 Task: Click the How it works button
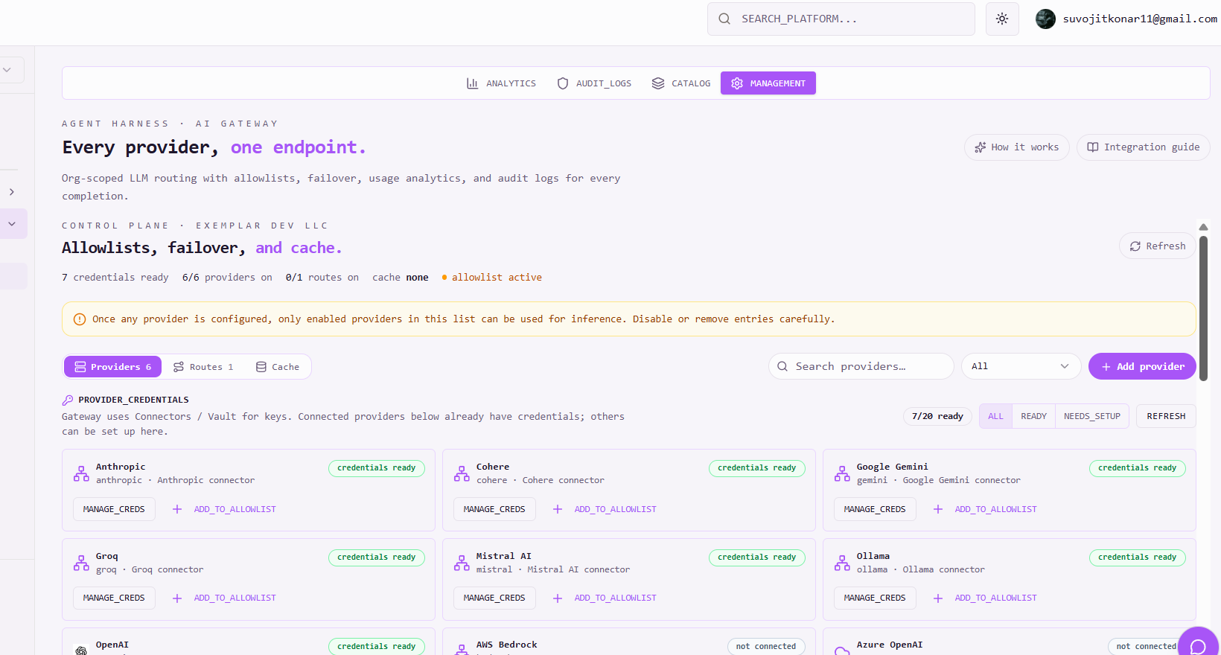1017,147
